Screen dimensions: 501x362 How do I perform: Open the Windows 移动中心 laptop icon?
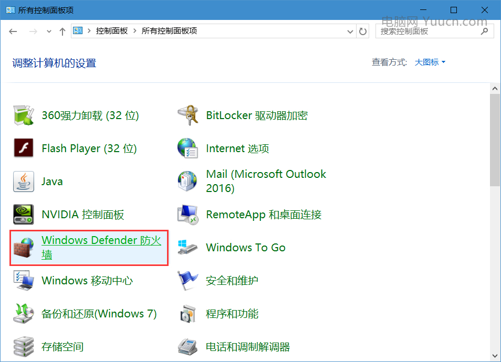tap(24, 281)
